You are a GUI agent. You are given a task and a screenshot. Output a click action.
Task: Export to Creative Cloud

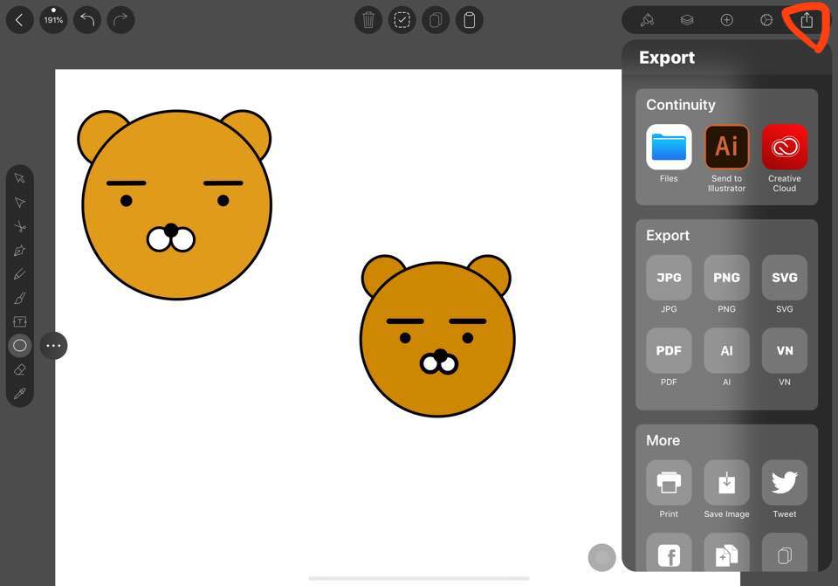coord(785,147)
